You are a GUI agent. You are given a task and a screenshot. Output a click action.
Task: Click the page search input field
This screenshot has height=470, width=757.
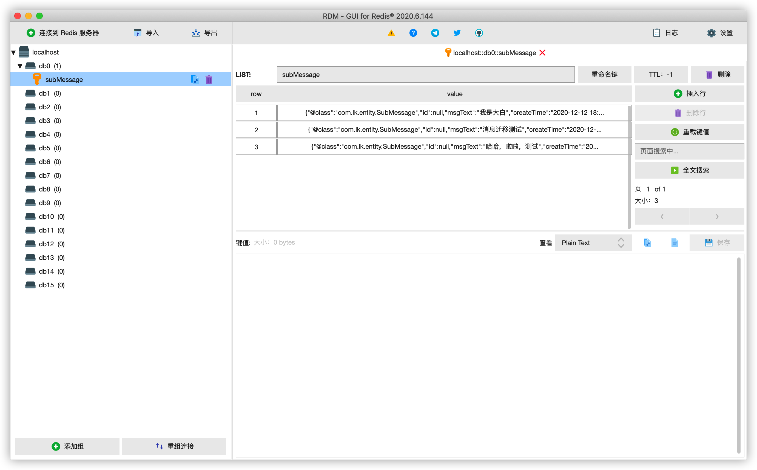coord(689,151)
